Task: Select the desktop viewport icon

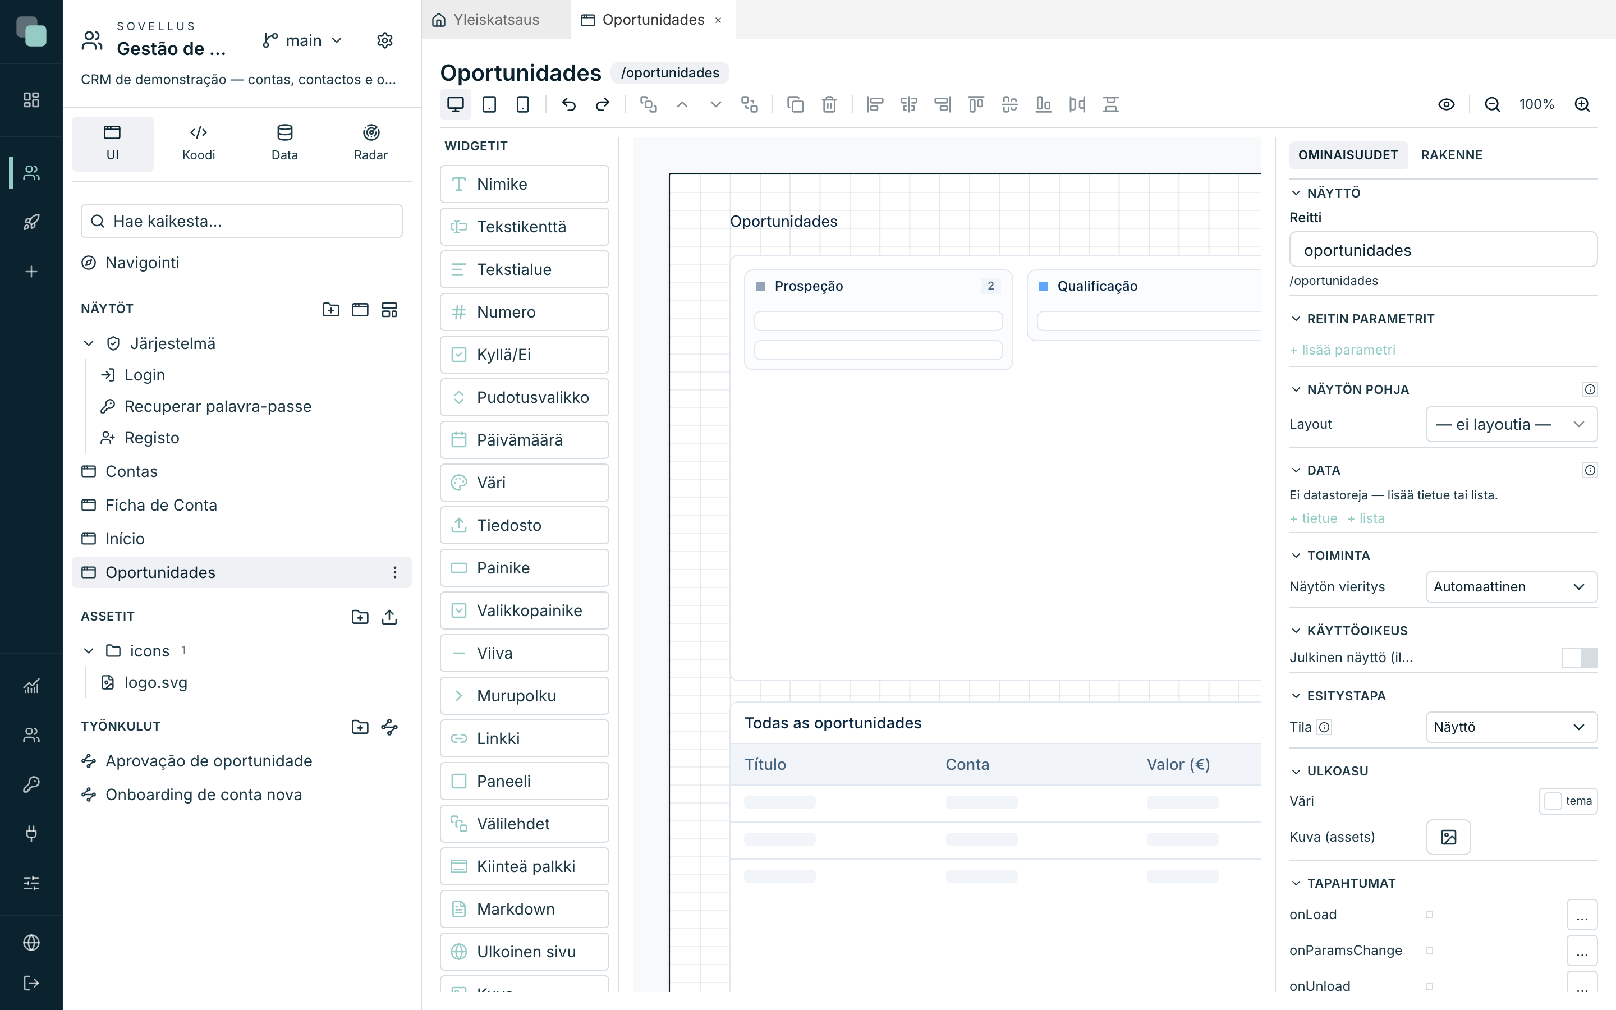Action: coord(456,104)
